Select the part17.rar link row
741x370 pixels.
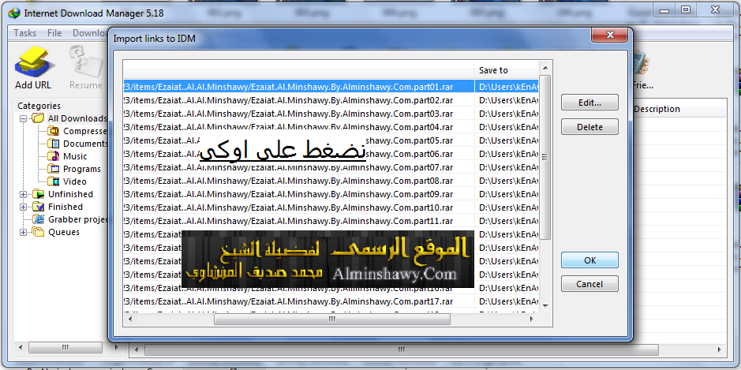[x=331, y=301]
